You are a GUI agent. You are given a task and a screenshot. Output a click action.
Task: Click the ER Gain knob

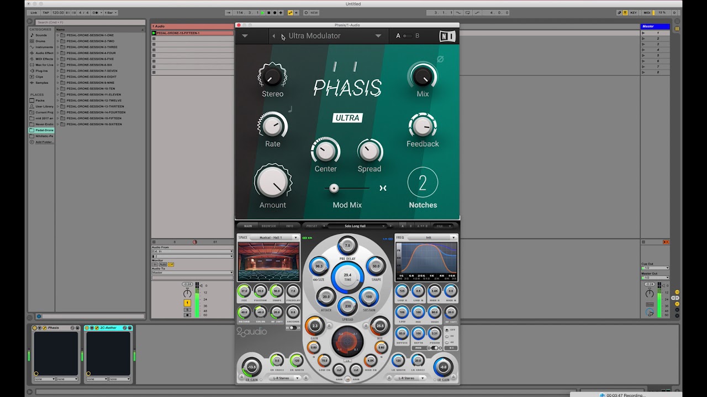(x=252, y=367)
